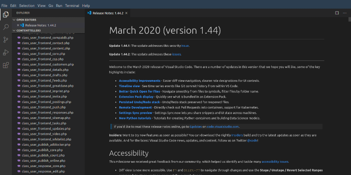Open the Better Quick Open for files link
351x175 pixels.
coord(140,91)
